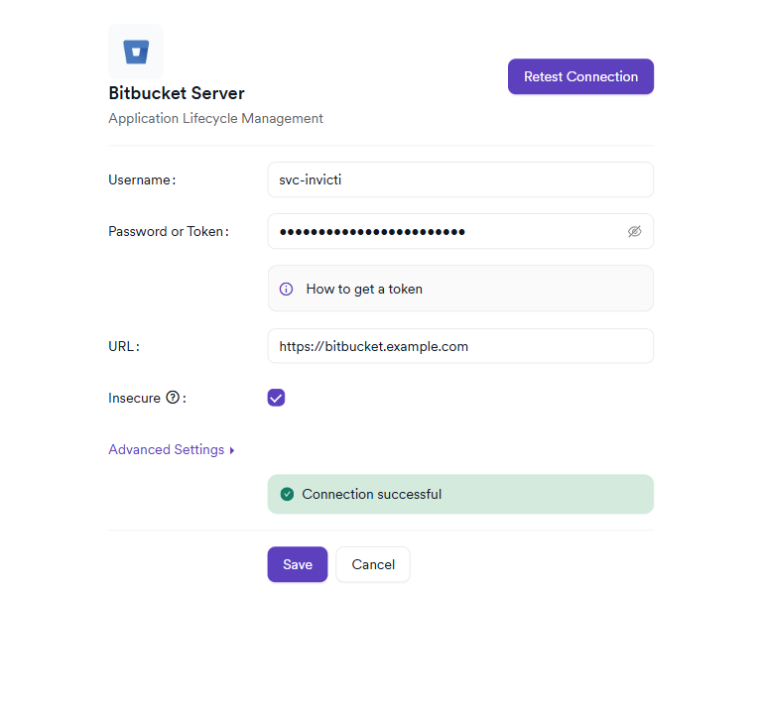Screen dimensions: 762x714
Task: Click the Bitbucket Server heading
Action: click(x=177, y=93)
